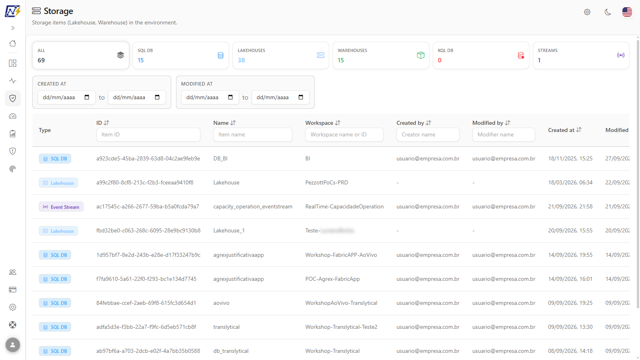
Task: Open the credit card billing sidebar icon
Action: tap(13, 290)
